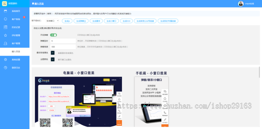Click the 自定义设置 section heading text
This screenshot has width=262, height=129.
tap(48, 28)
